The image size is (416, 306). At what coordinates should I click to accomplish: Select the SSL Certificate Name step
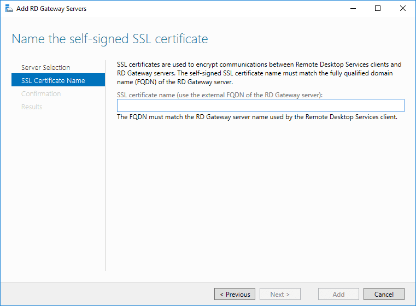click(53, 80)
